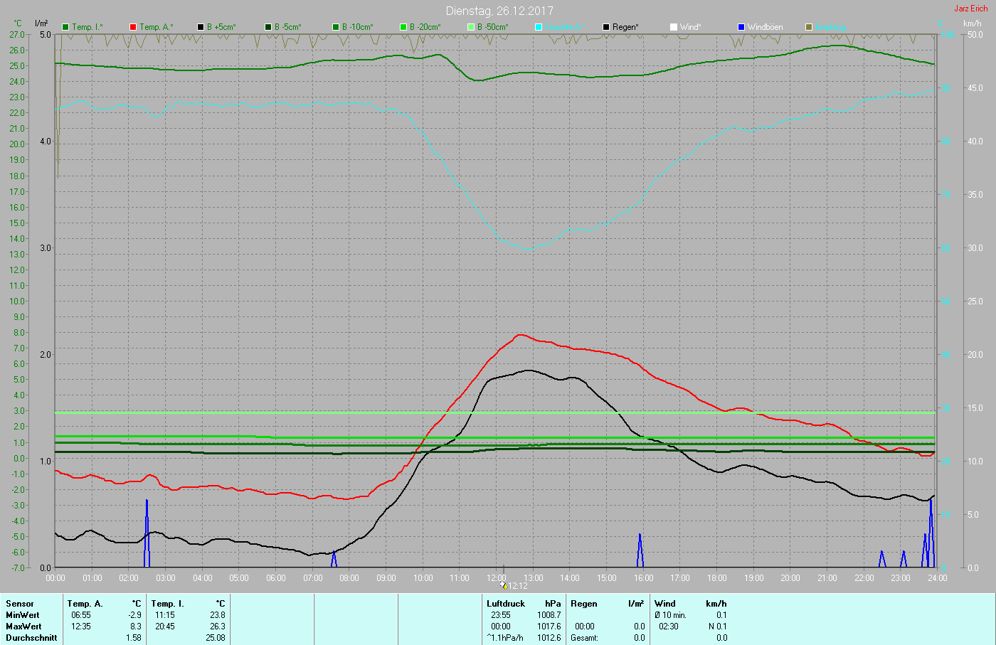The height and width of the screenshot is (645, 996).
Task: Click the date title Dienstag, 26.12.2017
Action: tap(499, 11)
